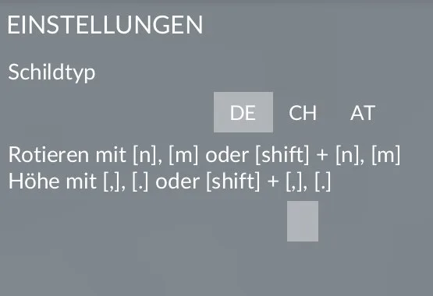
Task: Click the EINSTELLUNGEN heading
Action: (x=105, y=25)
